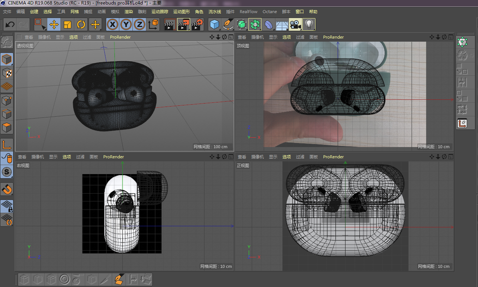Viewport: 478px width, 287px height.
Task: Click orange L axis icon in right toolbar
Action: pos(463,123)
